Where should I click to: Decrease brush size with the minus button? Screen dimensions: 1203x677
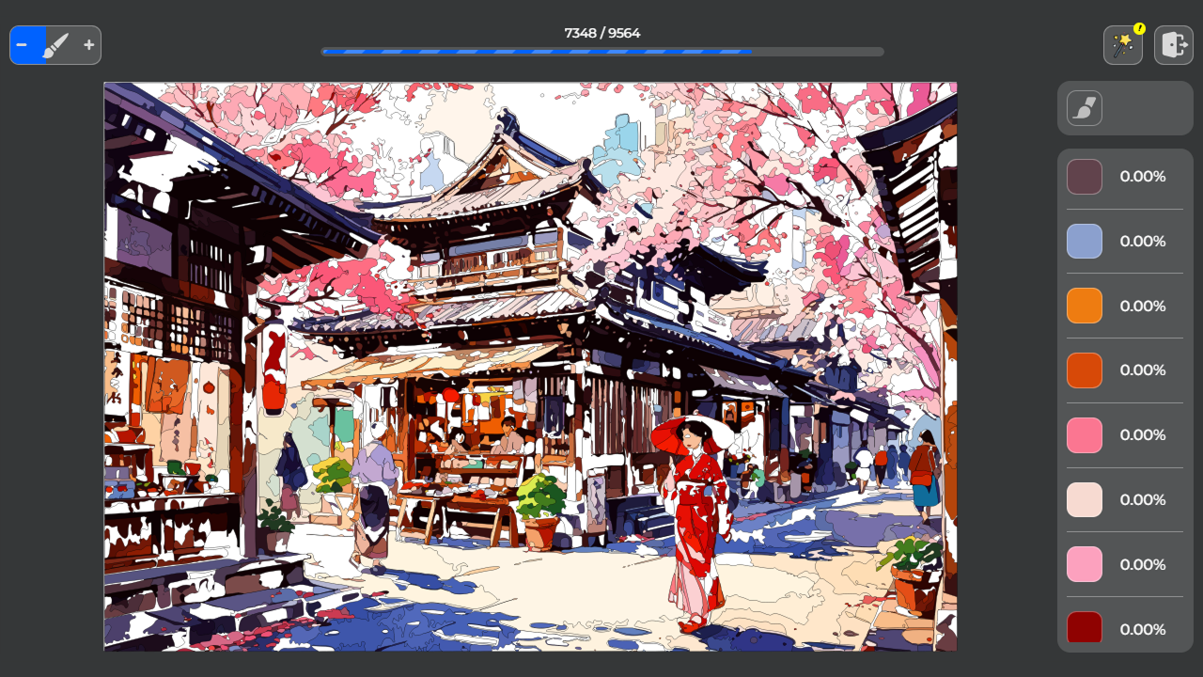point(22,44)
